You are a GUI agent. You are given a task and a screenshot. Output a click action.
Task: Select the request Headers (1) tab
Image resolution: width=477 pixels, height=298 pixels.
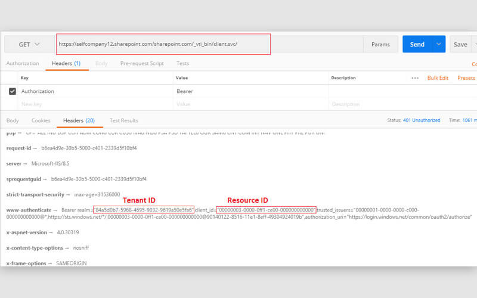(66, 63)
